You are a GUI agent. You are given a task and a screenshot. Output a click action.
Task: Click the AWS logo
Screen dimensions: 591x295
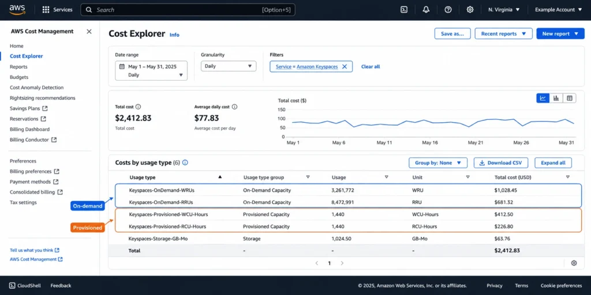[17, 10]
